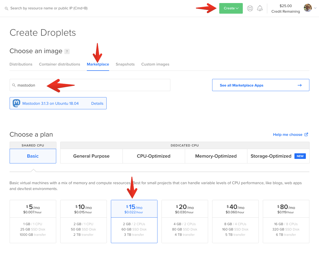Select the General Purpose plan type
The width and height of the screenshot is (319, 253).
tap(91, 156)
